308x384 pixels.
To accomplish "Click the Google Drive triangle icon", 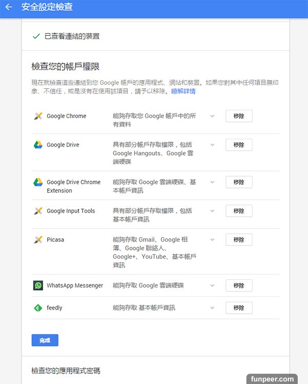I will coord(38,145).
